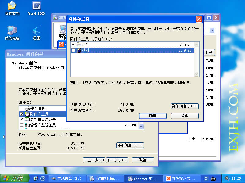The image size is (245, 183).
Task: Launch Word 2003 desktop shortcut
Action: tap(36, 8)
